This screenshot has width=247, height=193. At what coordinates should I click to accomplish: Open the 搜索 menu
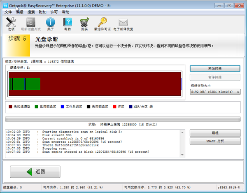point(31,12)
